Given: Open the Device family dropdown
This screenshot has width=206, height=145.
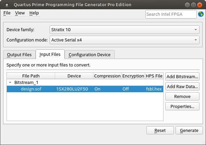Looking at the screenshot, I should pyautogui.click(x=124, y=29).
